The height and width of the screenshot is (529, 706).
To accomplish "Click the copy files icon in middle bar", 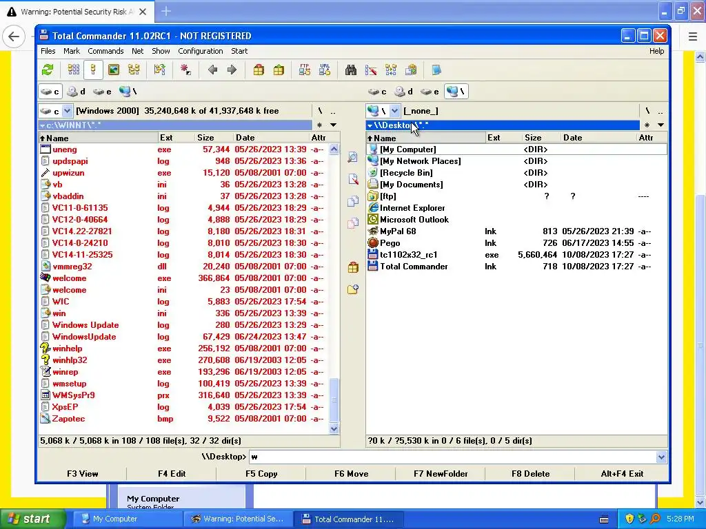I will coord(353,201).
